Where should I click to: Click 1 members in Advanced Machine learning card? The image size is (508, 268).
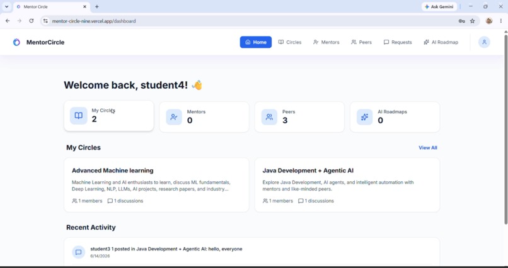coord(87,201)
